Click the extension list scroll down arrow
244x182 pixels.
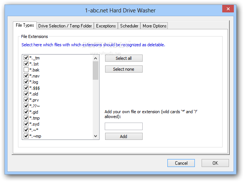pos(96,136)
